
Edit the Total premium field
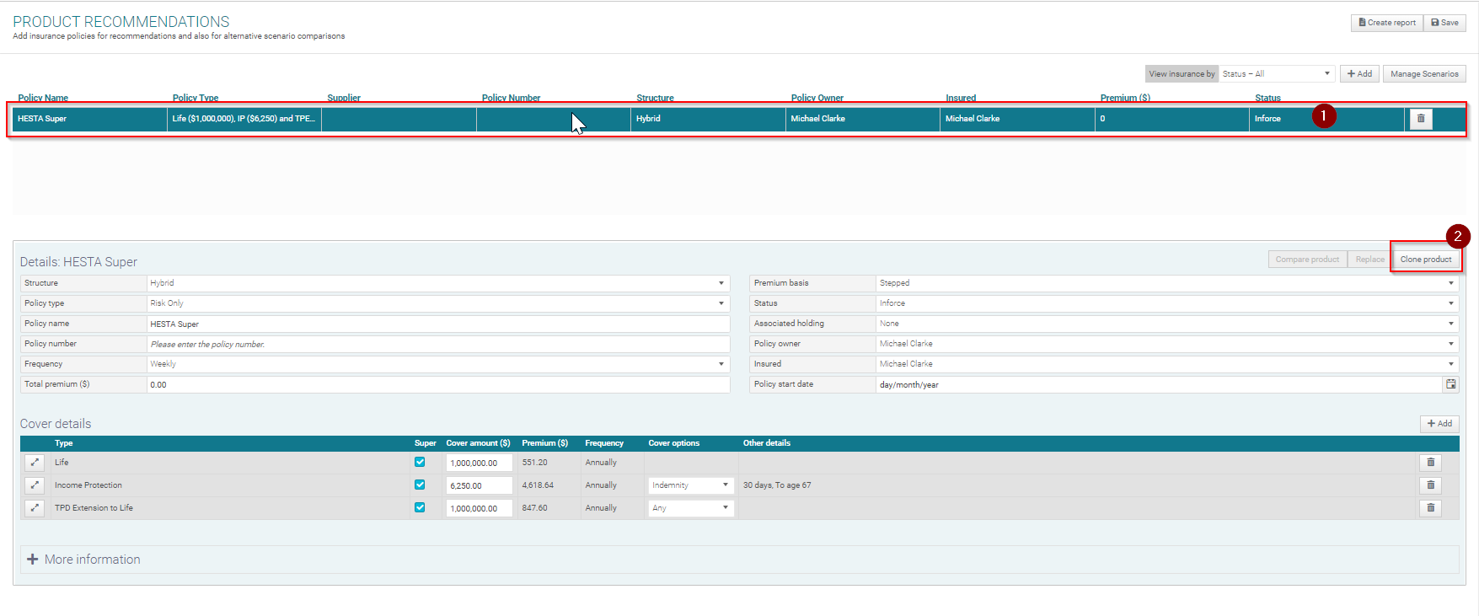(x=438, y=384)
